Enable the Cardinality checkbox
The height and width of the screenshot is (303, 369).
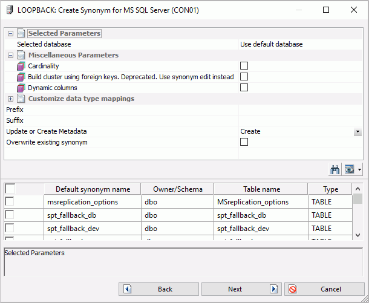pyautogui.click(x=244, y=66)
